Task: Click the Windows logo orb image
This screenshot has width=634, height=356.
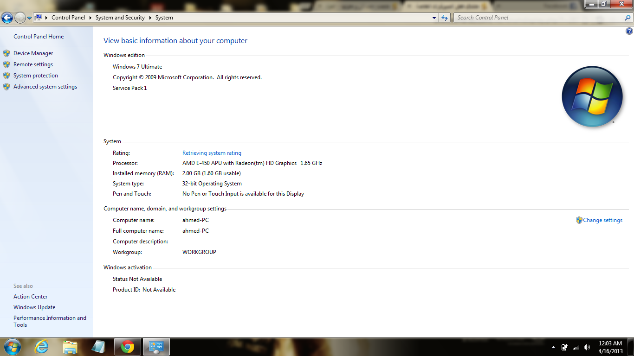Action: coord(592,96)
